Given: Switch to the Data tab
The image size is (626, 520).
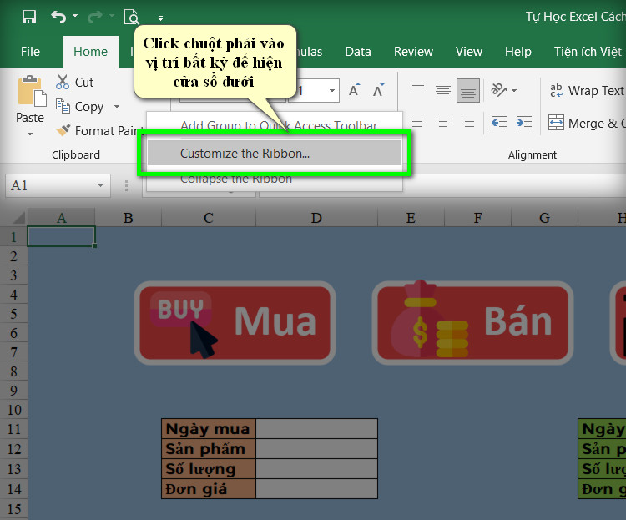Looking at the screenshot, I should (358, 52).
